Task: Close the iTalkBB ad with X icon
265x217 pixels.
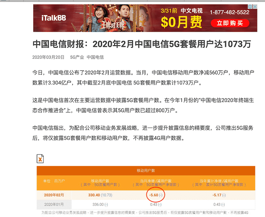Action: click(x=255, y=7)
